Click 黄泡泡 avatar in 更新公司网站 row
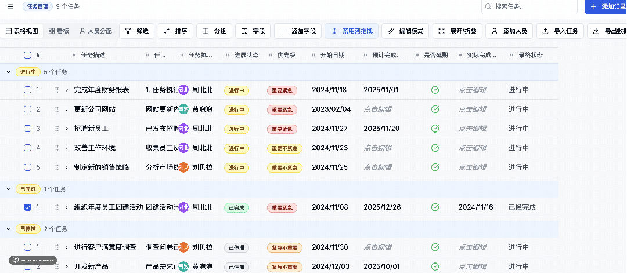The image size is (627, 274). (x=183, y=109)
